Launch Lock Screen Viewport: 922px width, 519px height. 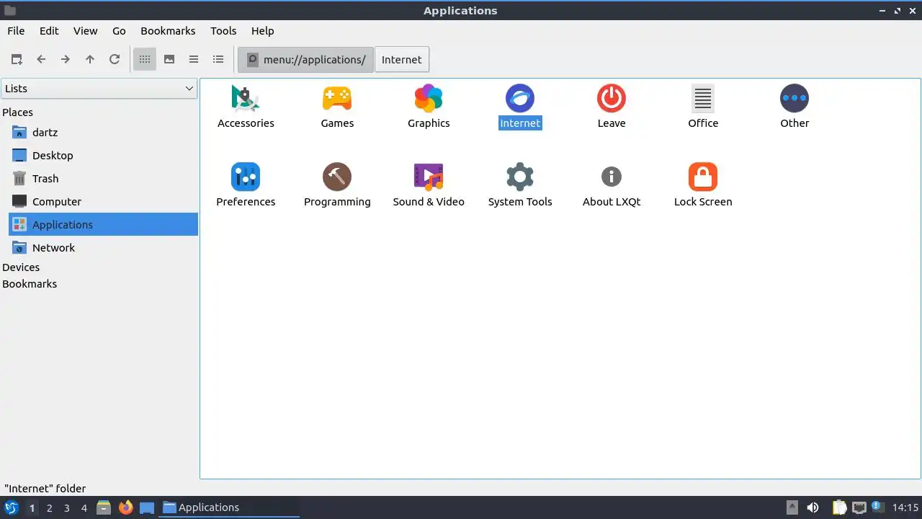click(x=703, y=185)
